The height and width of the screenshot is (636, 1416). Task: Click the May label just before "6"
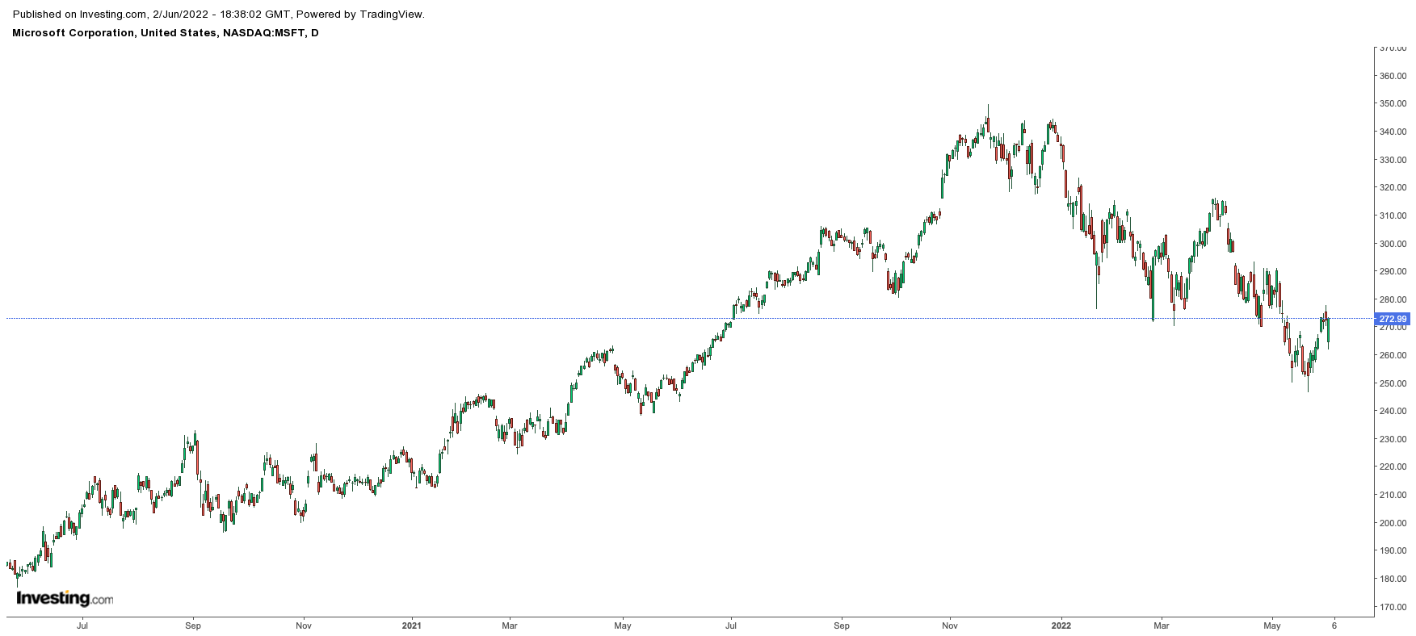click(1272, 626)
